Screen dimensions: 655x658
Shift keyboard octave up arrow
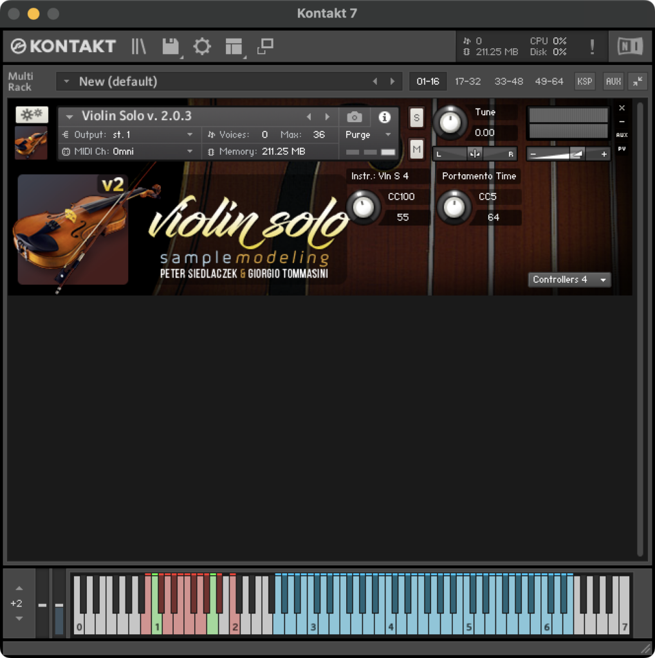(x=19, y=589)
